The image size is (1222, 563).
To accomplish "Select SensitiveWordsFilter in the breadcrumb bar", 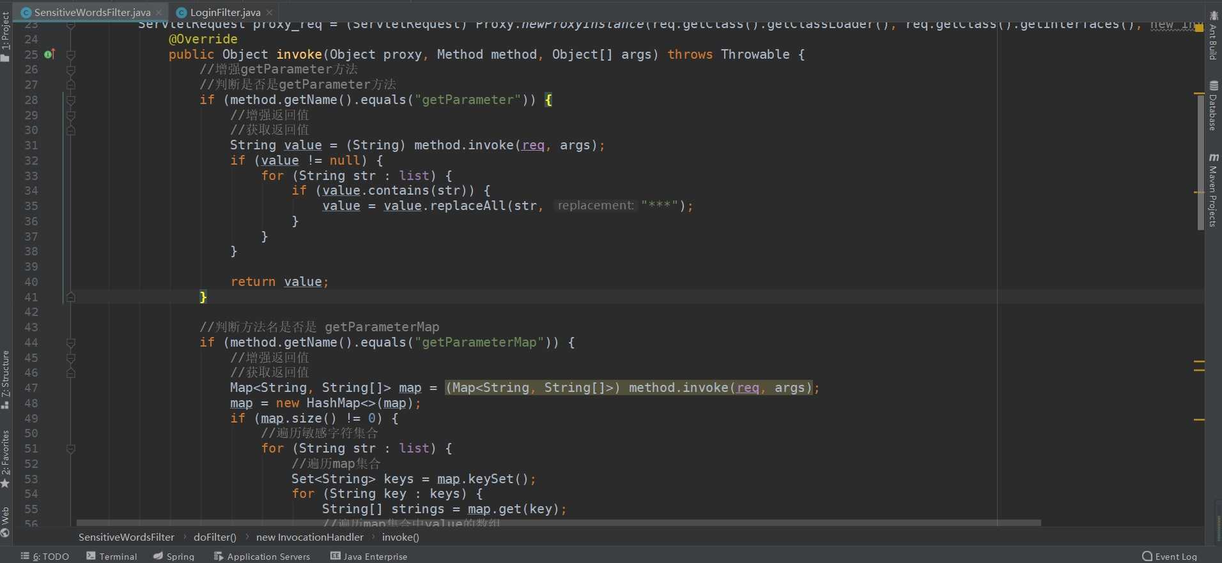I will 127,537.
